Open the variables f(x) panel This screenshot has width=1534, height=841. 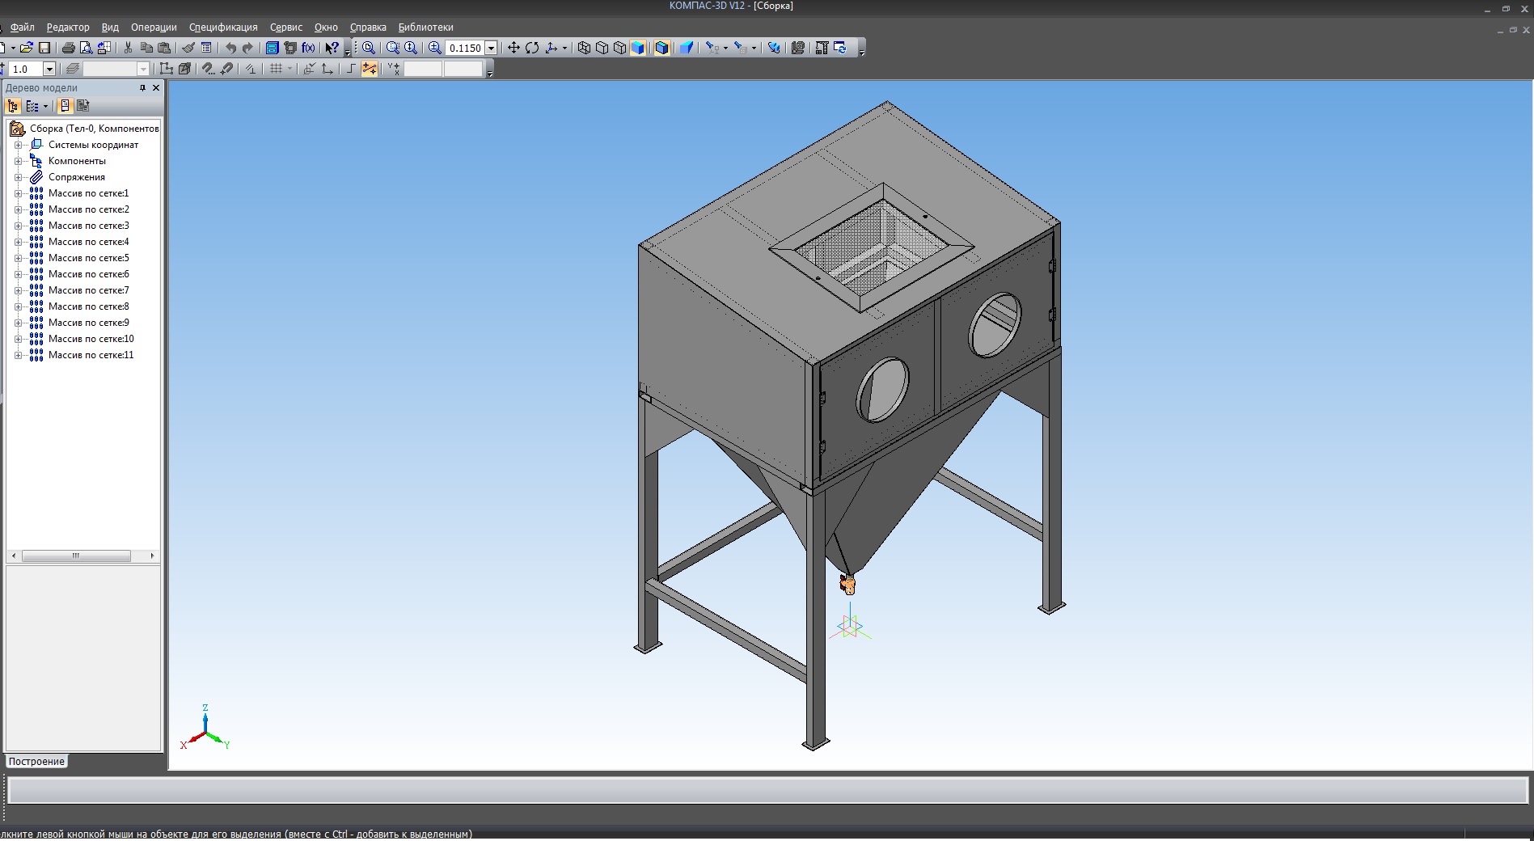308,48
